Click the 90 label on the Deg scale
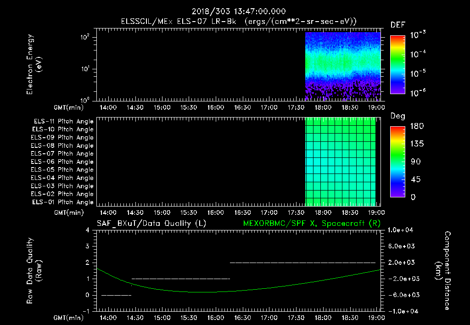470x325 pixels. (x=416, y=162)
